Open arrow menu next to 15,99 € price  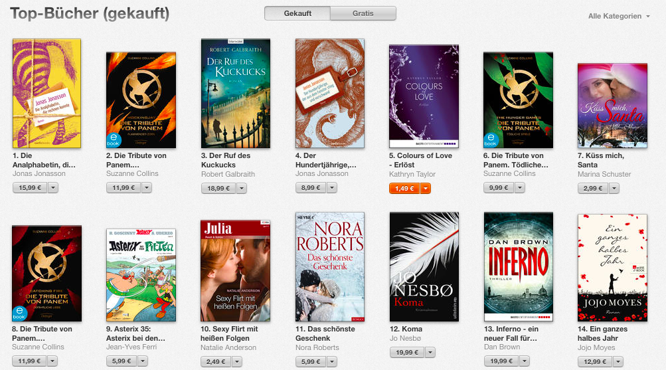pyautogui.click(x=53, y=188)
